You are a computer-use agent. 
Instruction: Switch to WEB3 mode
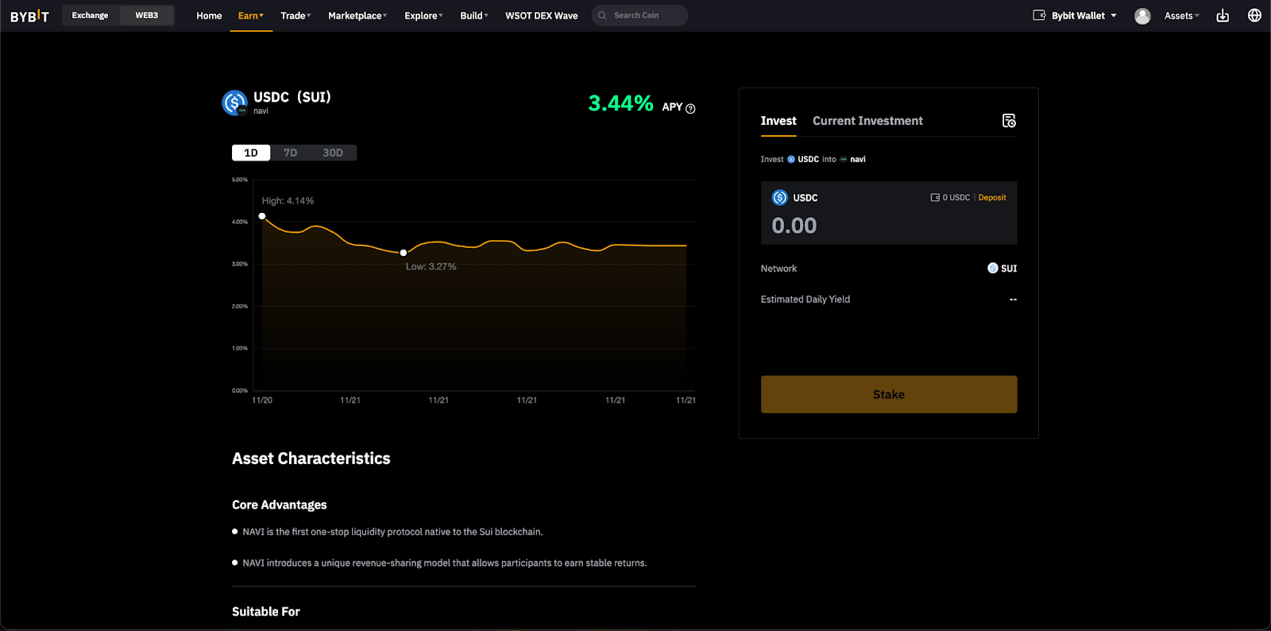point(146,15)
